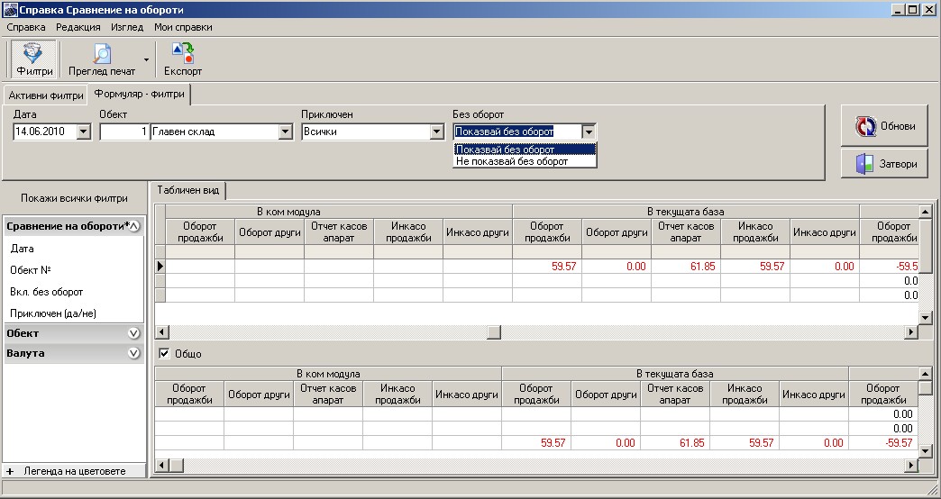Screen dimensions: 941x499
Task: Click totals table В текущата база header
Action: tap(674, 374)
